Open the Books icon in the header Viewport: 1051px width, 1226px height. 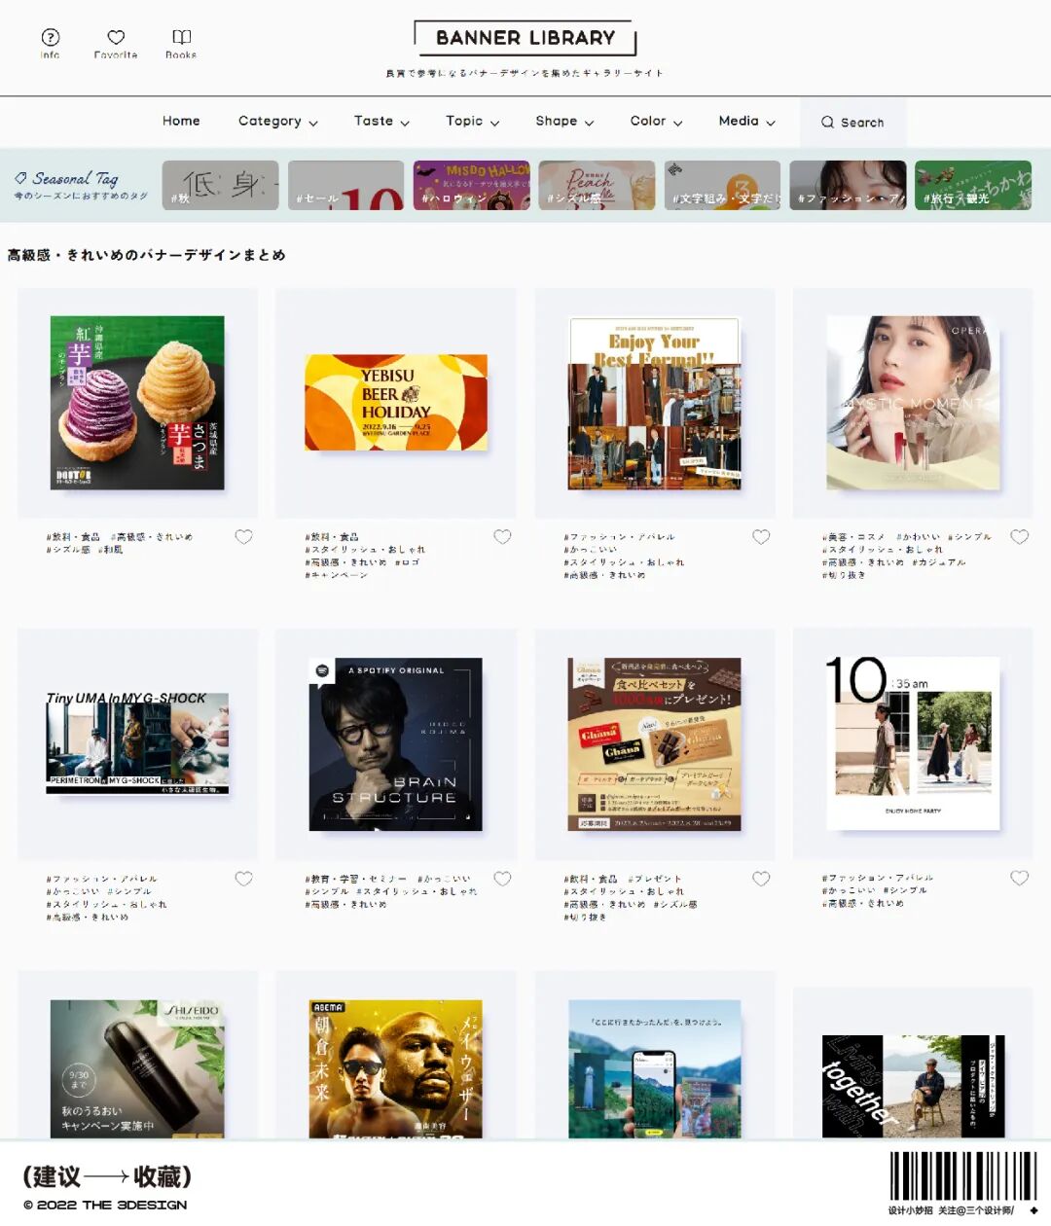click(x=181, y=38)
